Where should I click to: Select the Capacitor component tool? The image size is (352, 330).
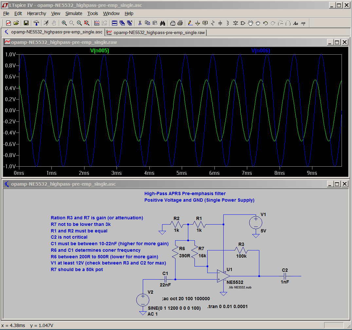point(220,23)
